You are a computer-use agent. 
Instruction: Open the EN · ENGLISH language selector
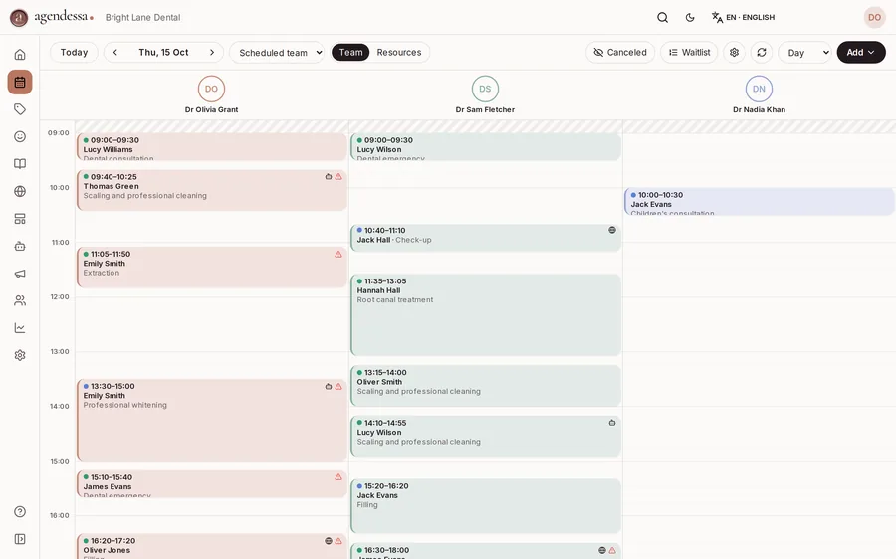[x=743, y=17]
